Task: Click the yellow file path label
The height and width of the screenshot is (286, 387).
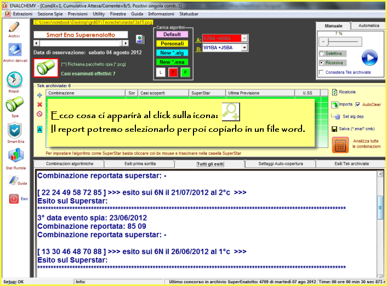Action: pos(93,23)
